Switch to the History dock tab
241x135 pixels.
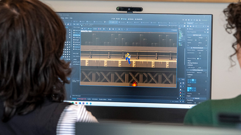tap(201, 24)
